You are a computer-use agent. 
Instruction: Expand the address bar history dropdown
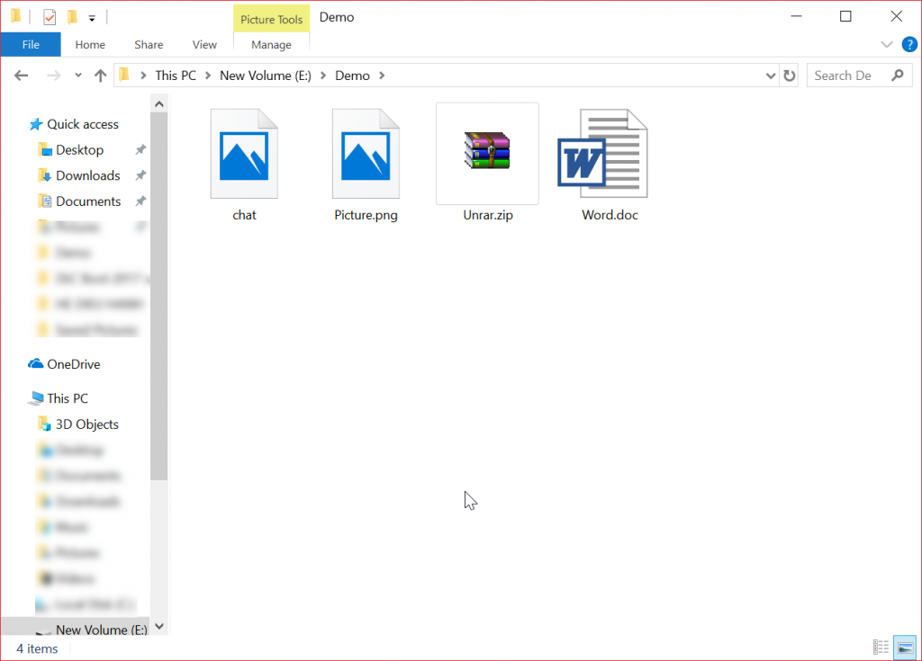[770, 75]
